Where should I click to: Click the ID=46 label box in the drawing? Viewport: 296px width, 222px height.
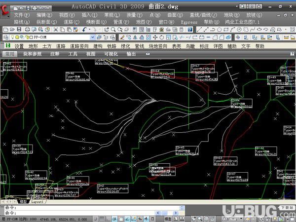tap(77, 76)
